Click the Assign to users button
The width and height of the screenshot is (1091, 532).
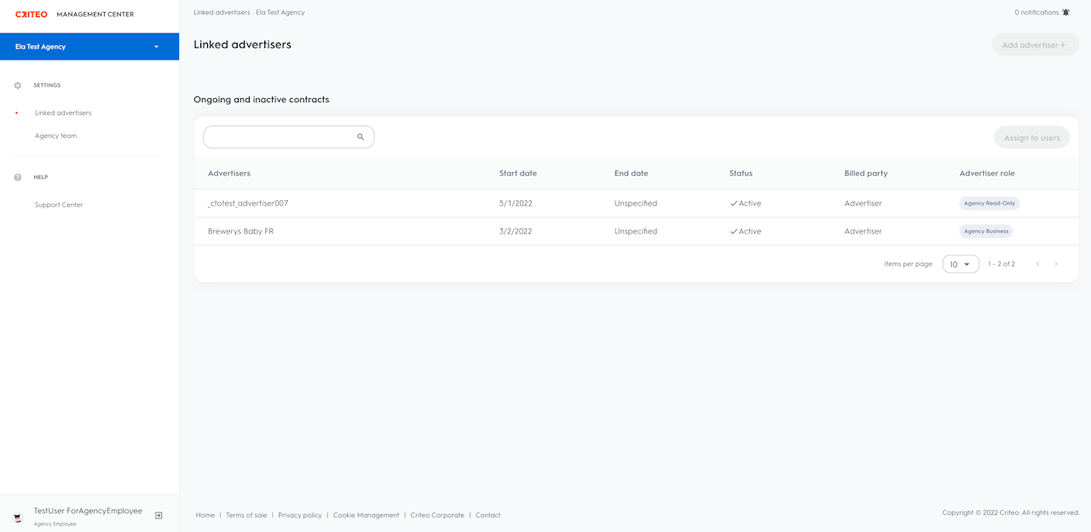[1031, 137]
